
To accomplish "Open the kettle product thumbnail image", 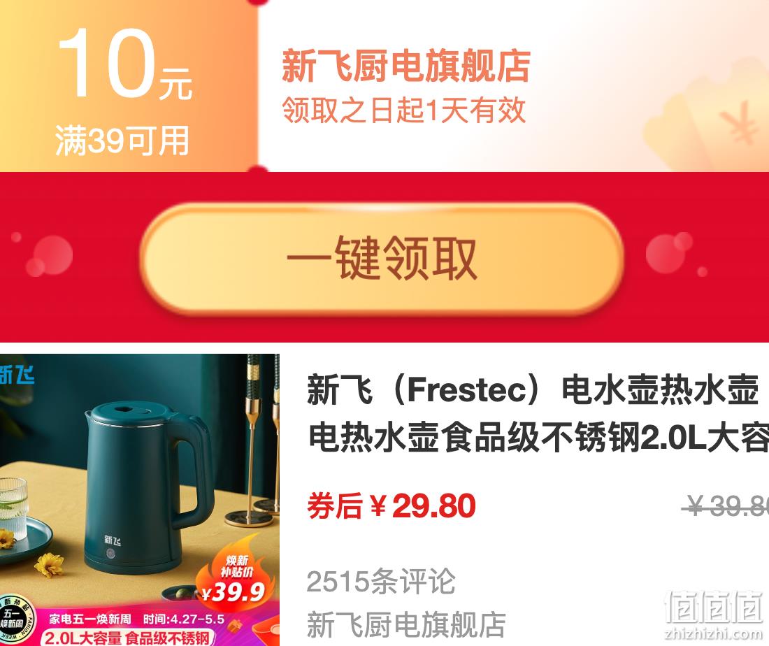I will (x=140, y=499).
